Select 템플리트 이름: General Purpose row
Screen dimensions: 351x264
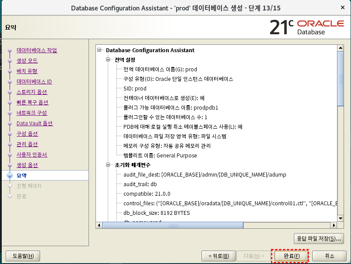click(x=160, y=155)
